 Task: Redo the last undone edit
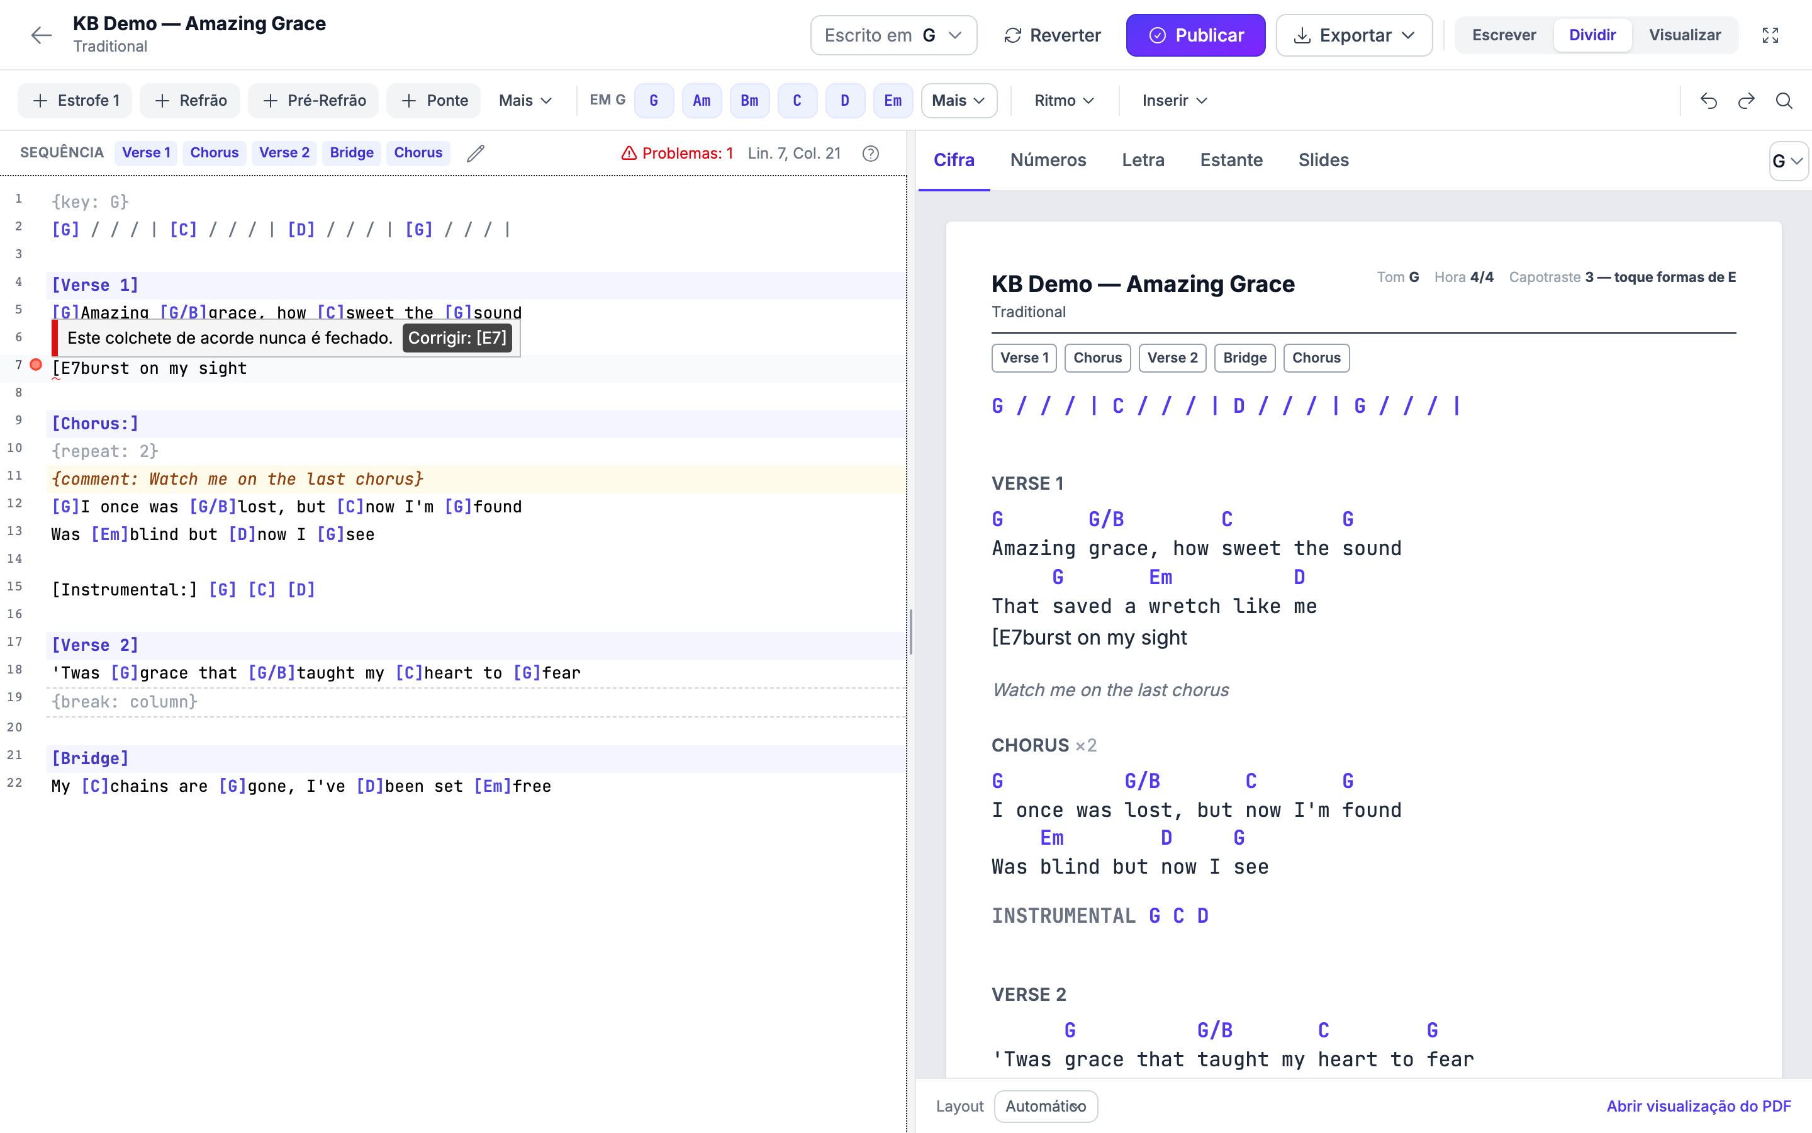1746,101
